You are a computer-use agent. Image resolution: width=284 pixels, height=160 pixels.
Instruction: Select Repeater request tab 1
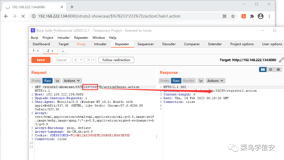[34, 51]
